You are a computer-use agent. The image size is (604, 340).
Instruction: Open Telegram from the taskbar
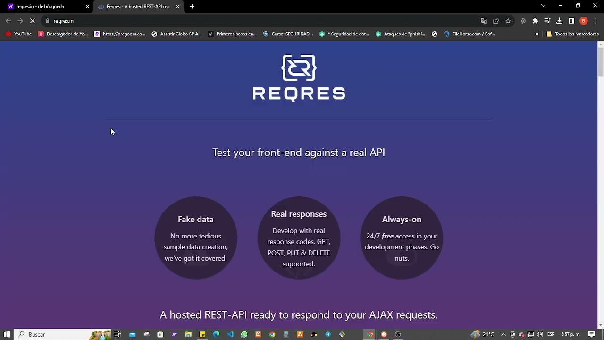pyautogui.click(x=328, y=334)
